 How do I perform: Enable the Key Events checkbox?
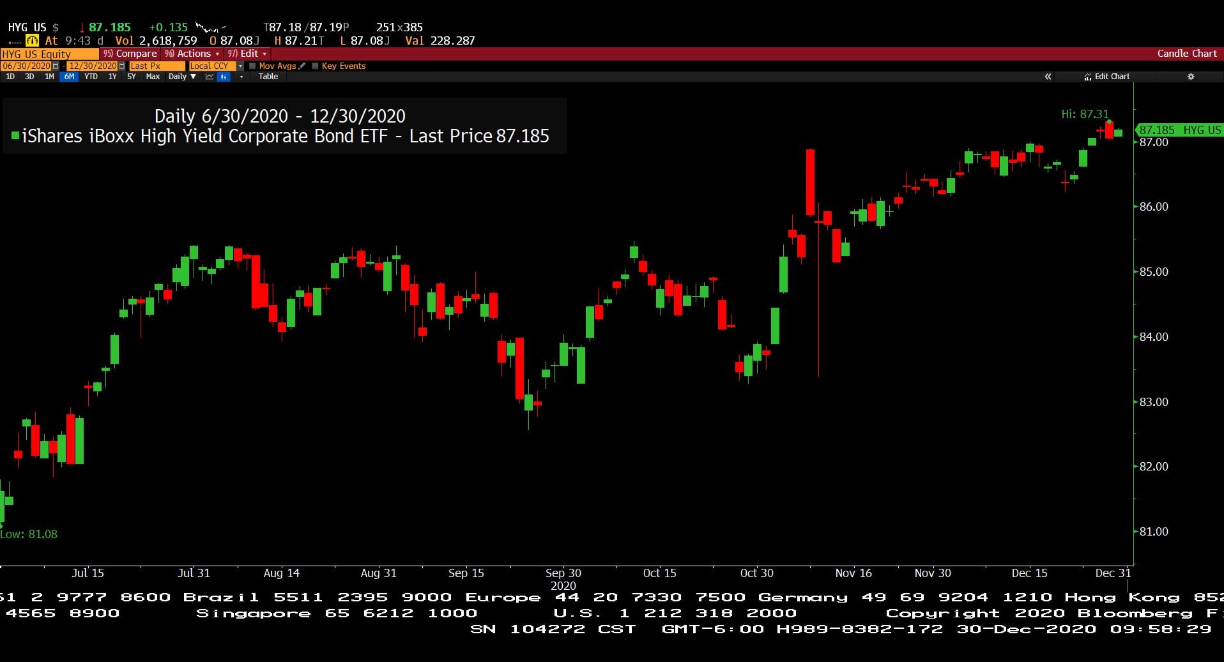click(315, 66)
